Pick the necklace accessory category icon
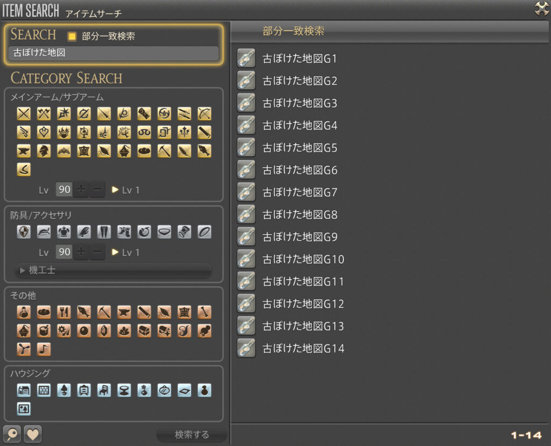 click(x=164, y=232)
